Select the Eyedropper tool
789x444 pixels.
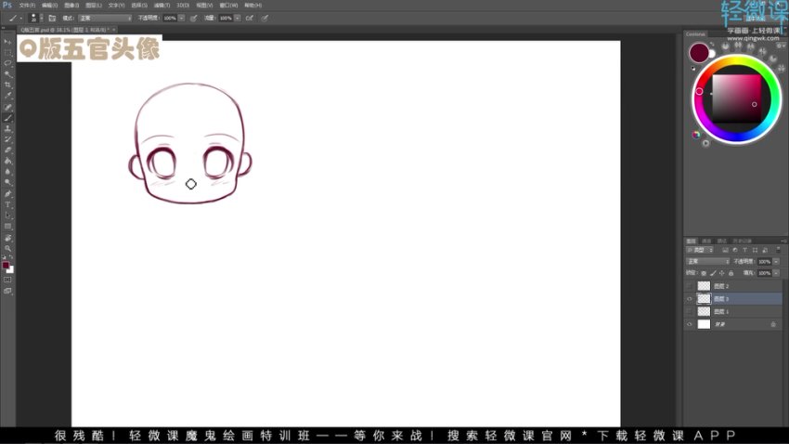pyautogui.click(x=7, y=96)
